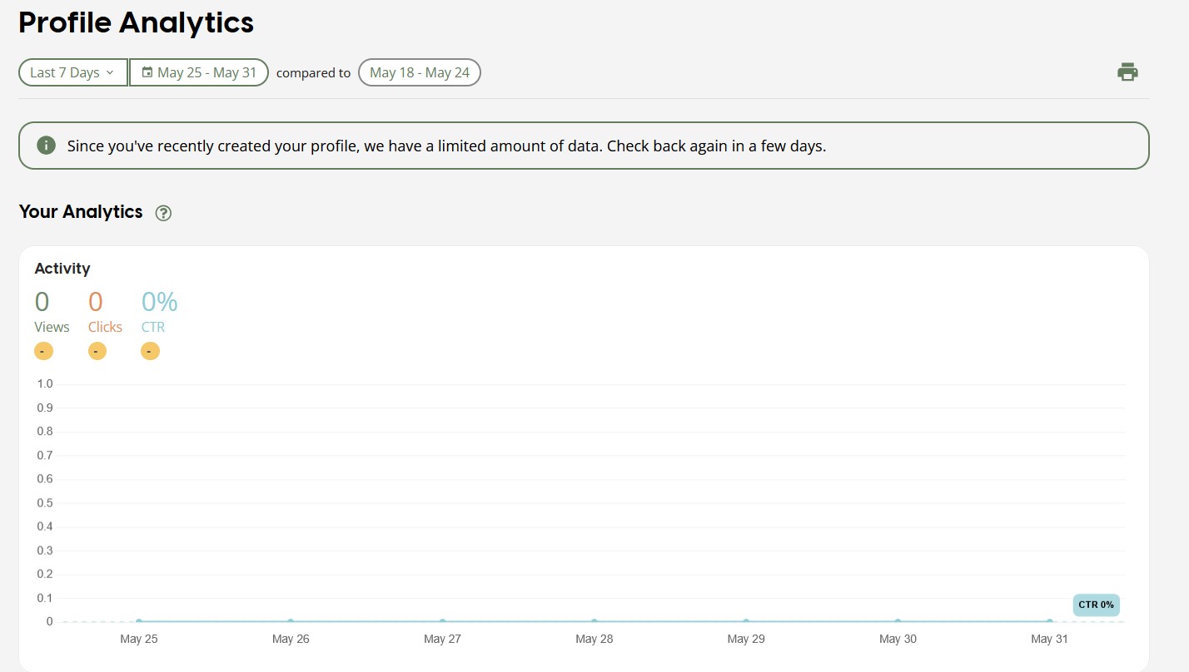Viewport: 1189px width, 672px height.
Task: Select the May 18 - May 24 comparison range
Action: 420,72
